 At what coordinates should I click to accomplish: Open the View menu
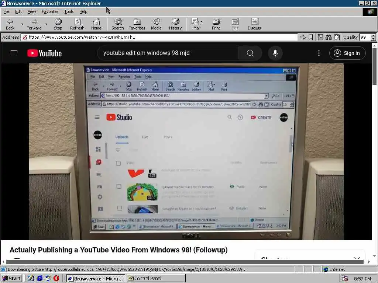[32, 11]
